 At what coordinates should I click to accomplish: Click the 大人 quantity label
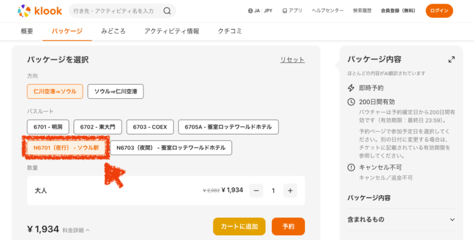click(41, 191)
